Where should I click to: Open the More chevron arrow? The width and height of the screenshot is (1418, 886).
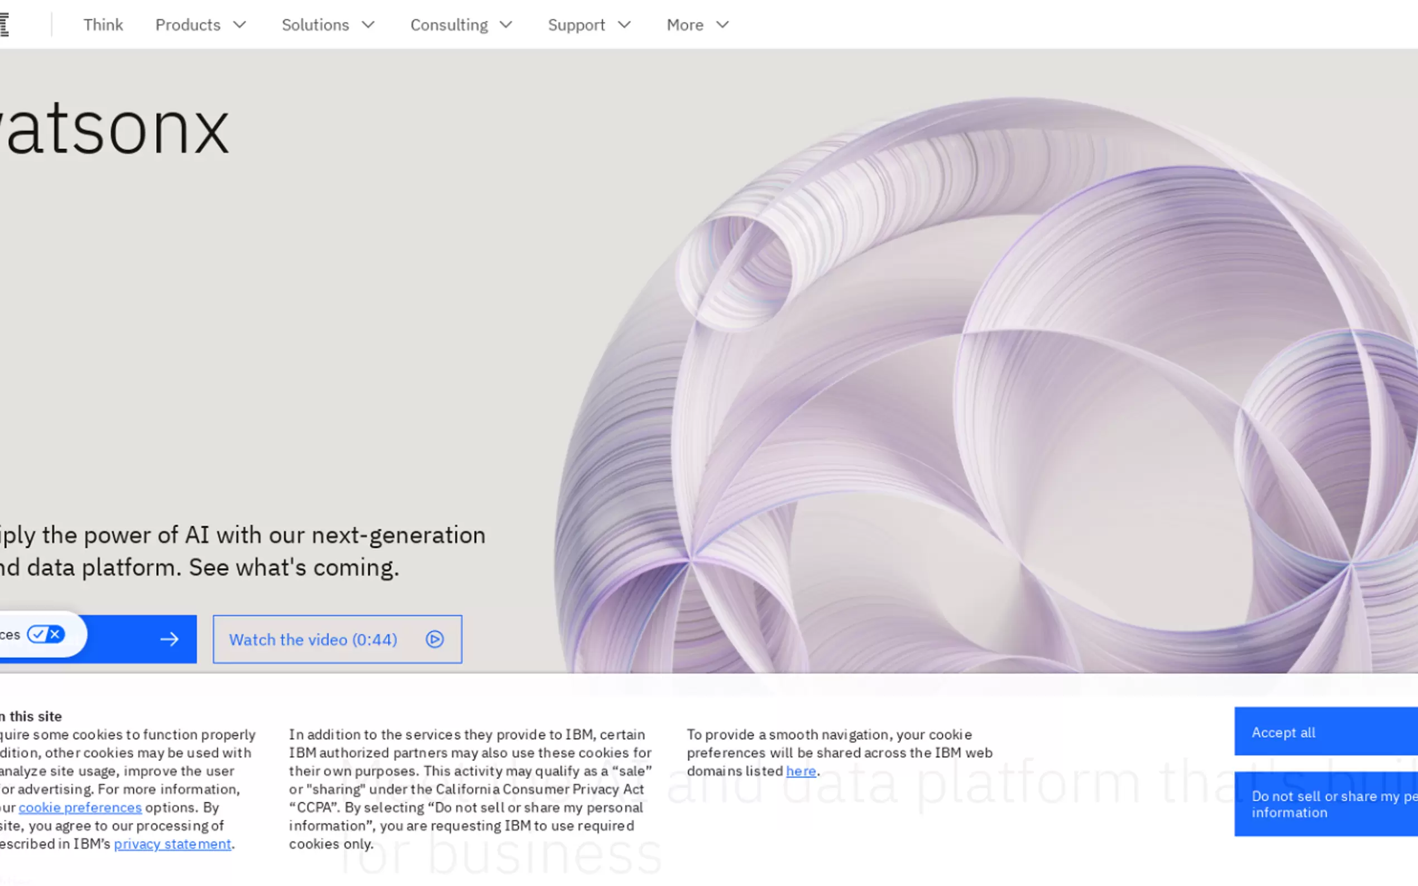tap(723, 25)
